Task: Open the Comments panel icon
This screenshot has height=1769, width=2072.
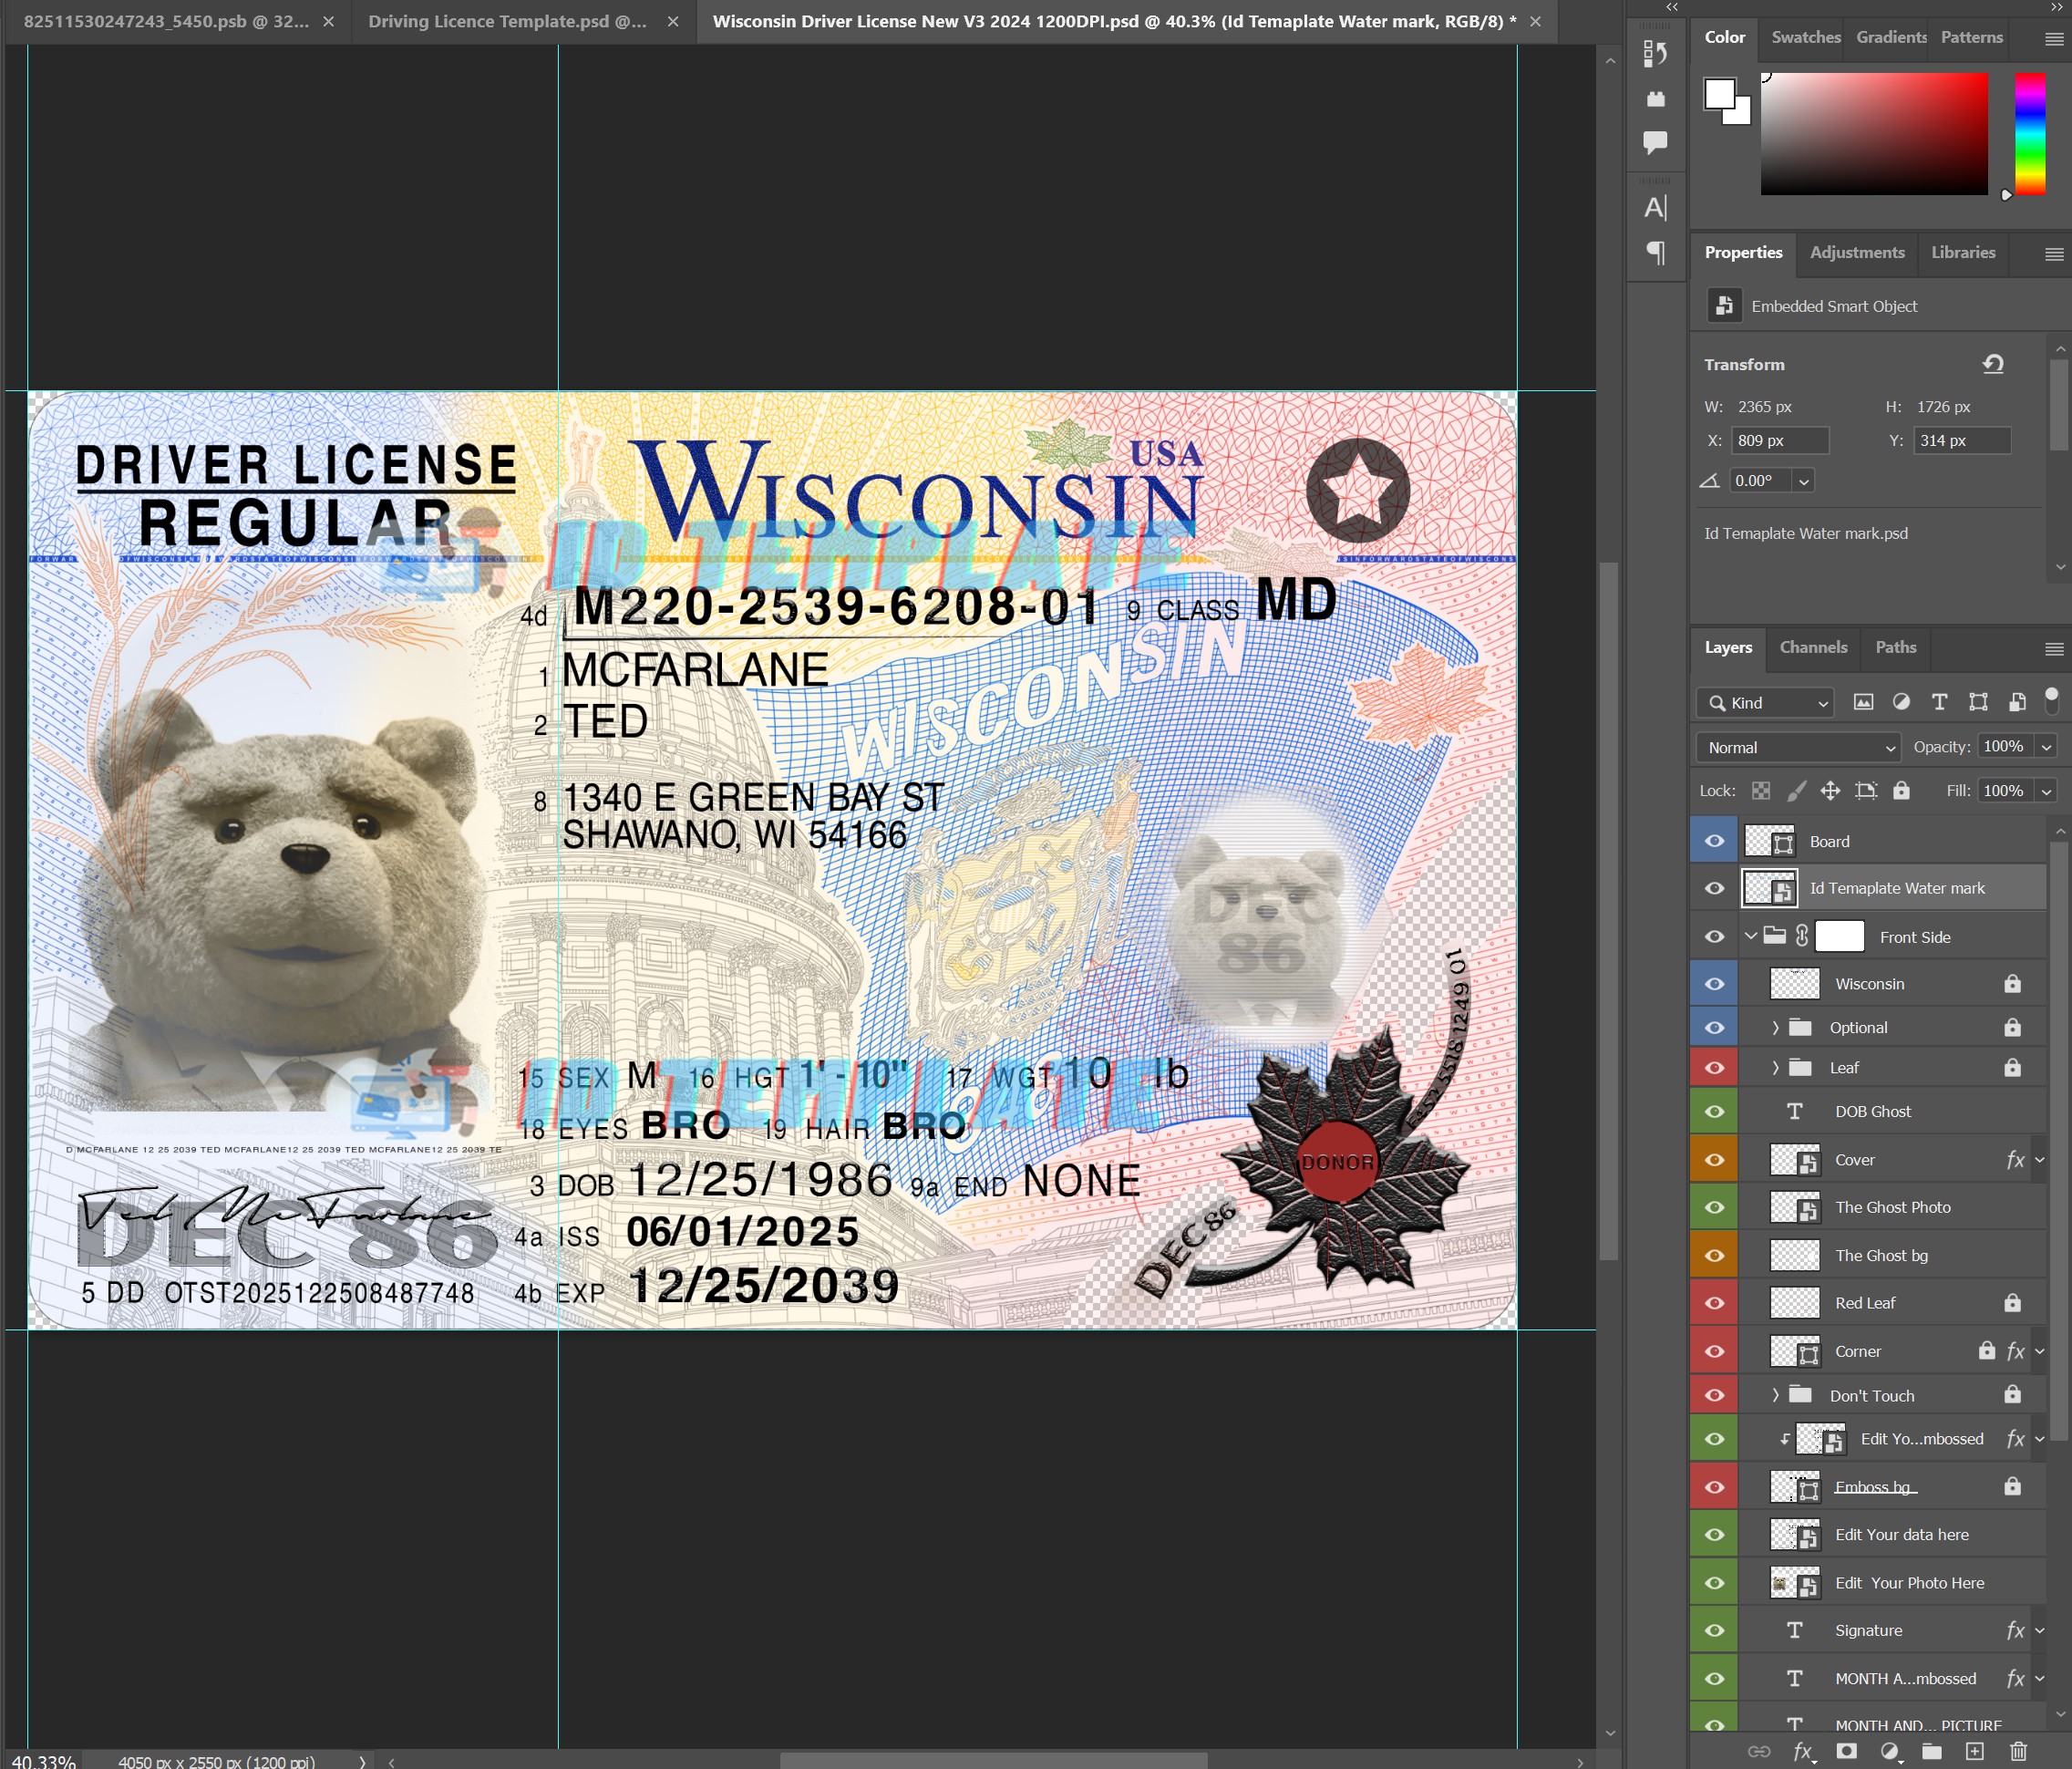Action: 1655,142
